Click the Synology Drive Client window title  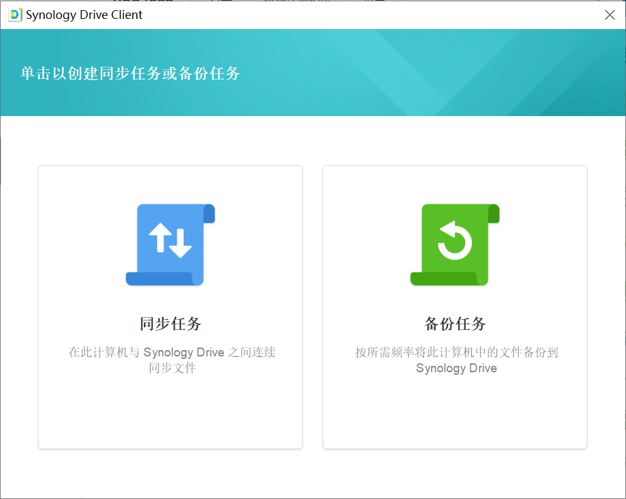(84, 15)
